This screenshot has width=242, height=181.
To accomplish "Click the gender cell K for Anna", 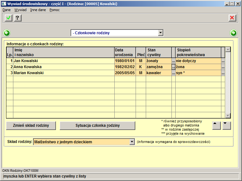I will click(141, 67).
